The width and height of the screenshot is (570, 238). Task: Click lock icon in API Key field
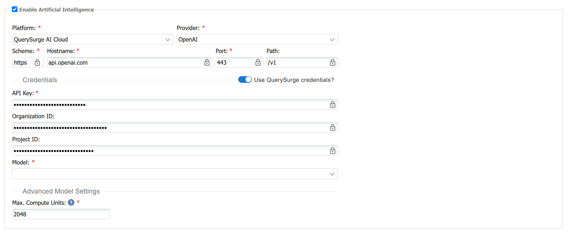[x=333, y=104]
